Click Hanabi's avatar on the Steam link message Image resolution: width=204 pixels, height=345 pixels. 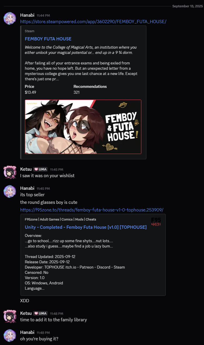(10, 18)
